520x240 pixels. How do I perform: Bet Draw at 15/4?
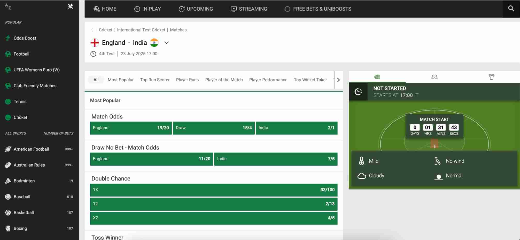[214, 128]
